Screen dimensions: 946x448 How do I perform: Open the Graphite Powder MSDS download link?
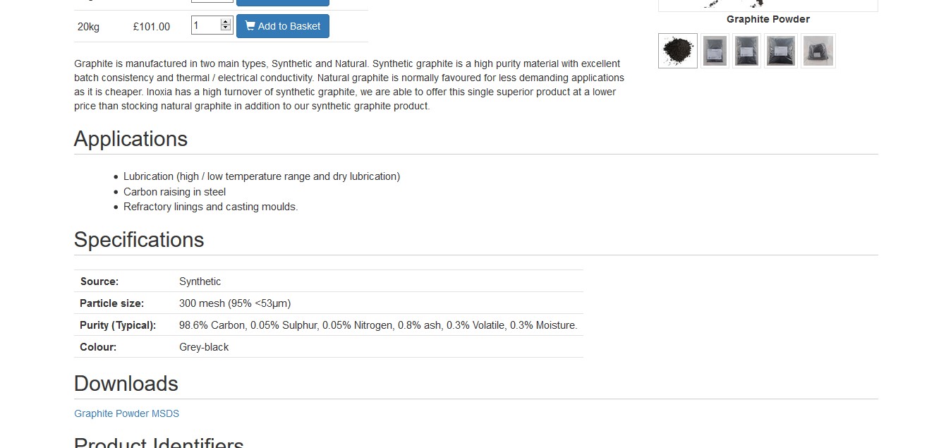click(x=126, y=413)
